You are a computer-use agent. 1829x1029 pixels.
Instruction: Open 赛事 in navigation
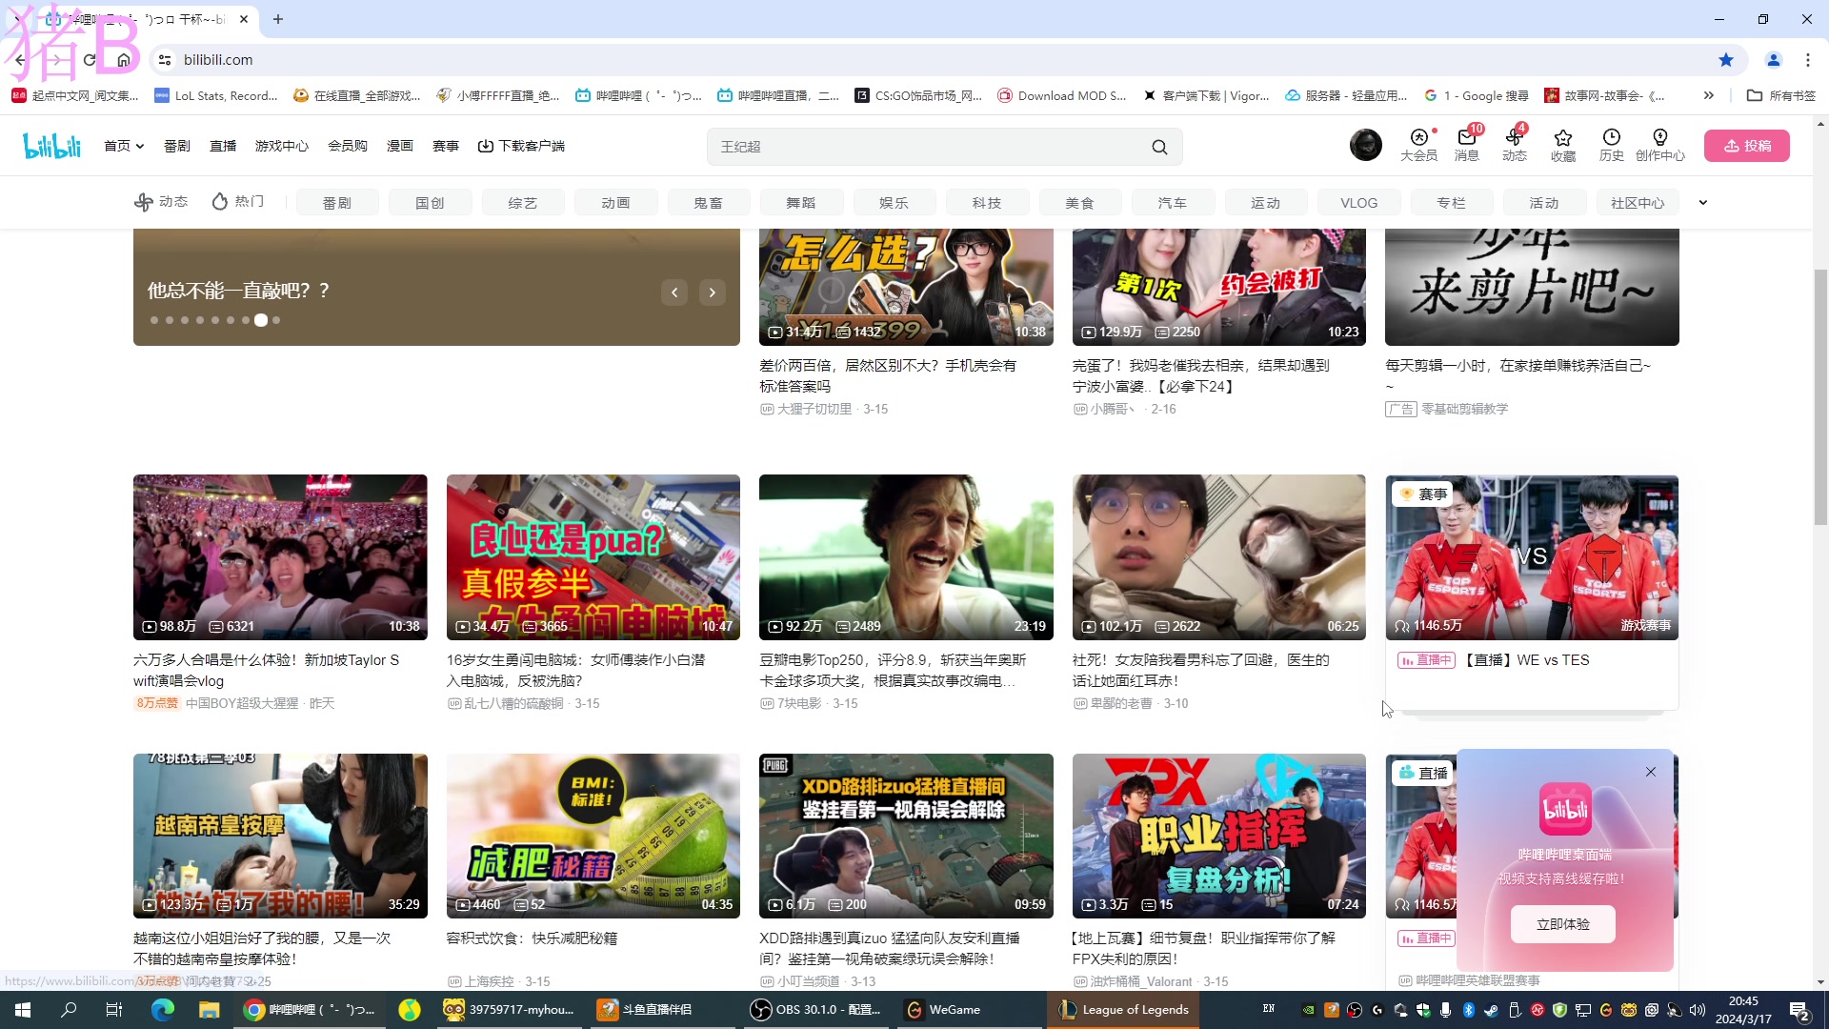(x=446, y=146)
